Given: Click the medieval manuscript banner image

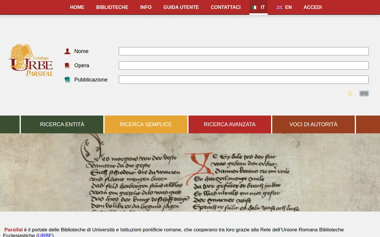Looking at the screenshot, I should (190, 172).
